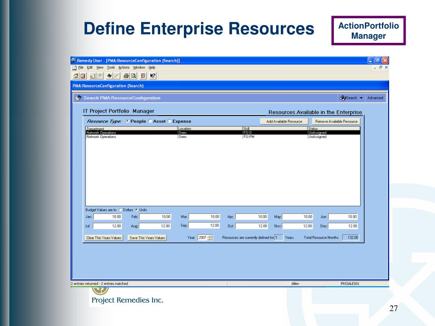The image size is (435, 326).
Task: Click the Skill column header
Action: [x=275, y=129]
